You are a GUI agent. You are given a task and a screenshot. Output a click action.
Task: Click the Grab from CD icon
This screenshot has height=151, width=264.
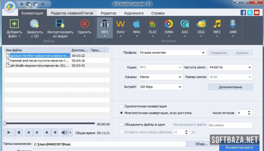pos(34,25)
